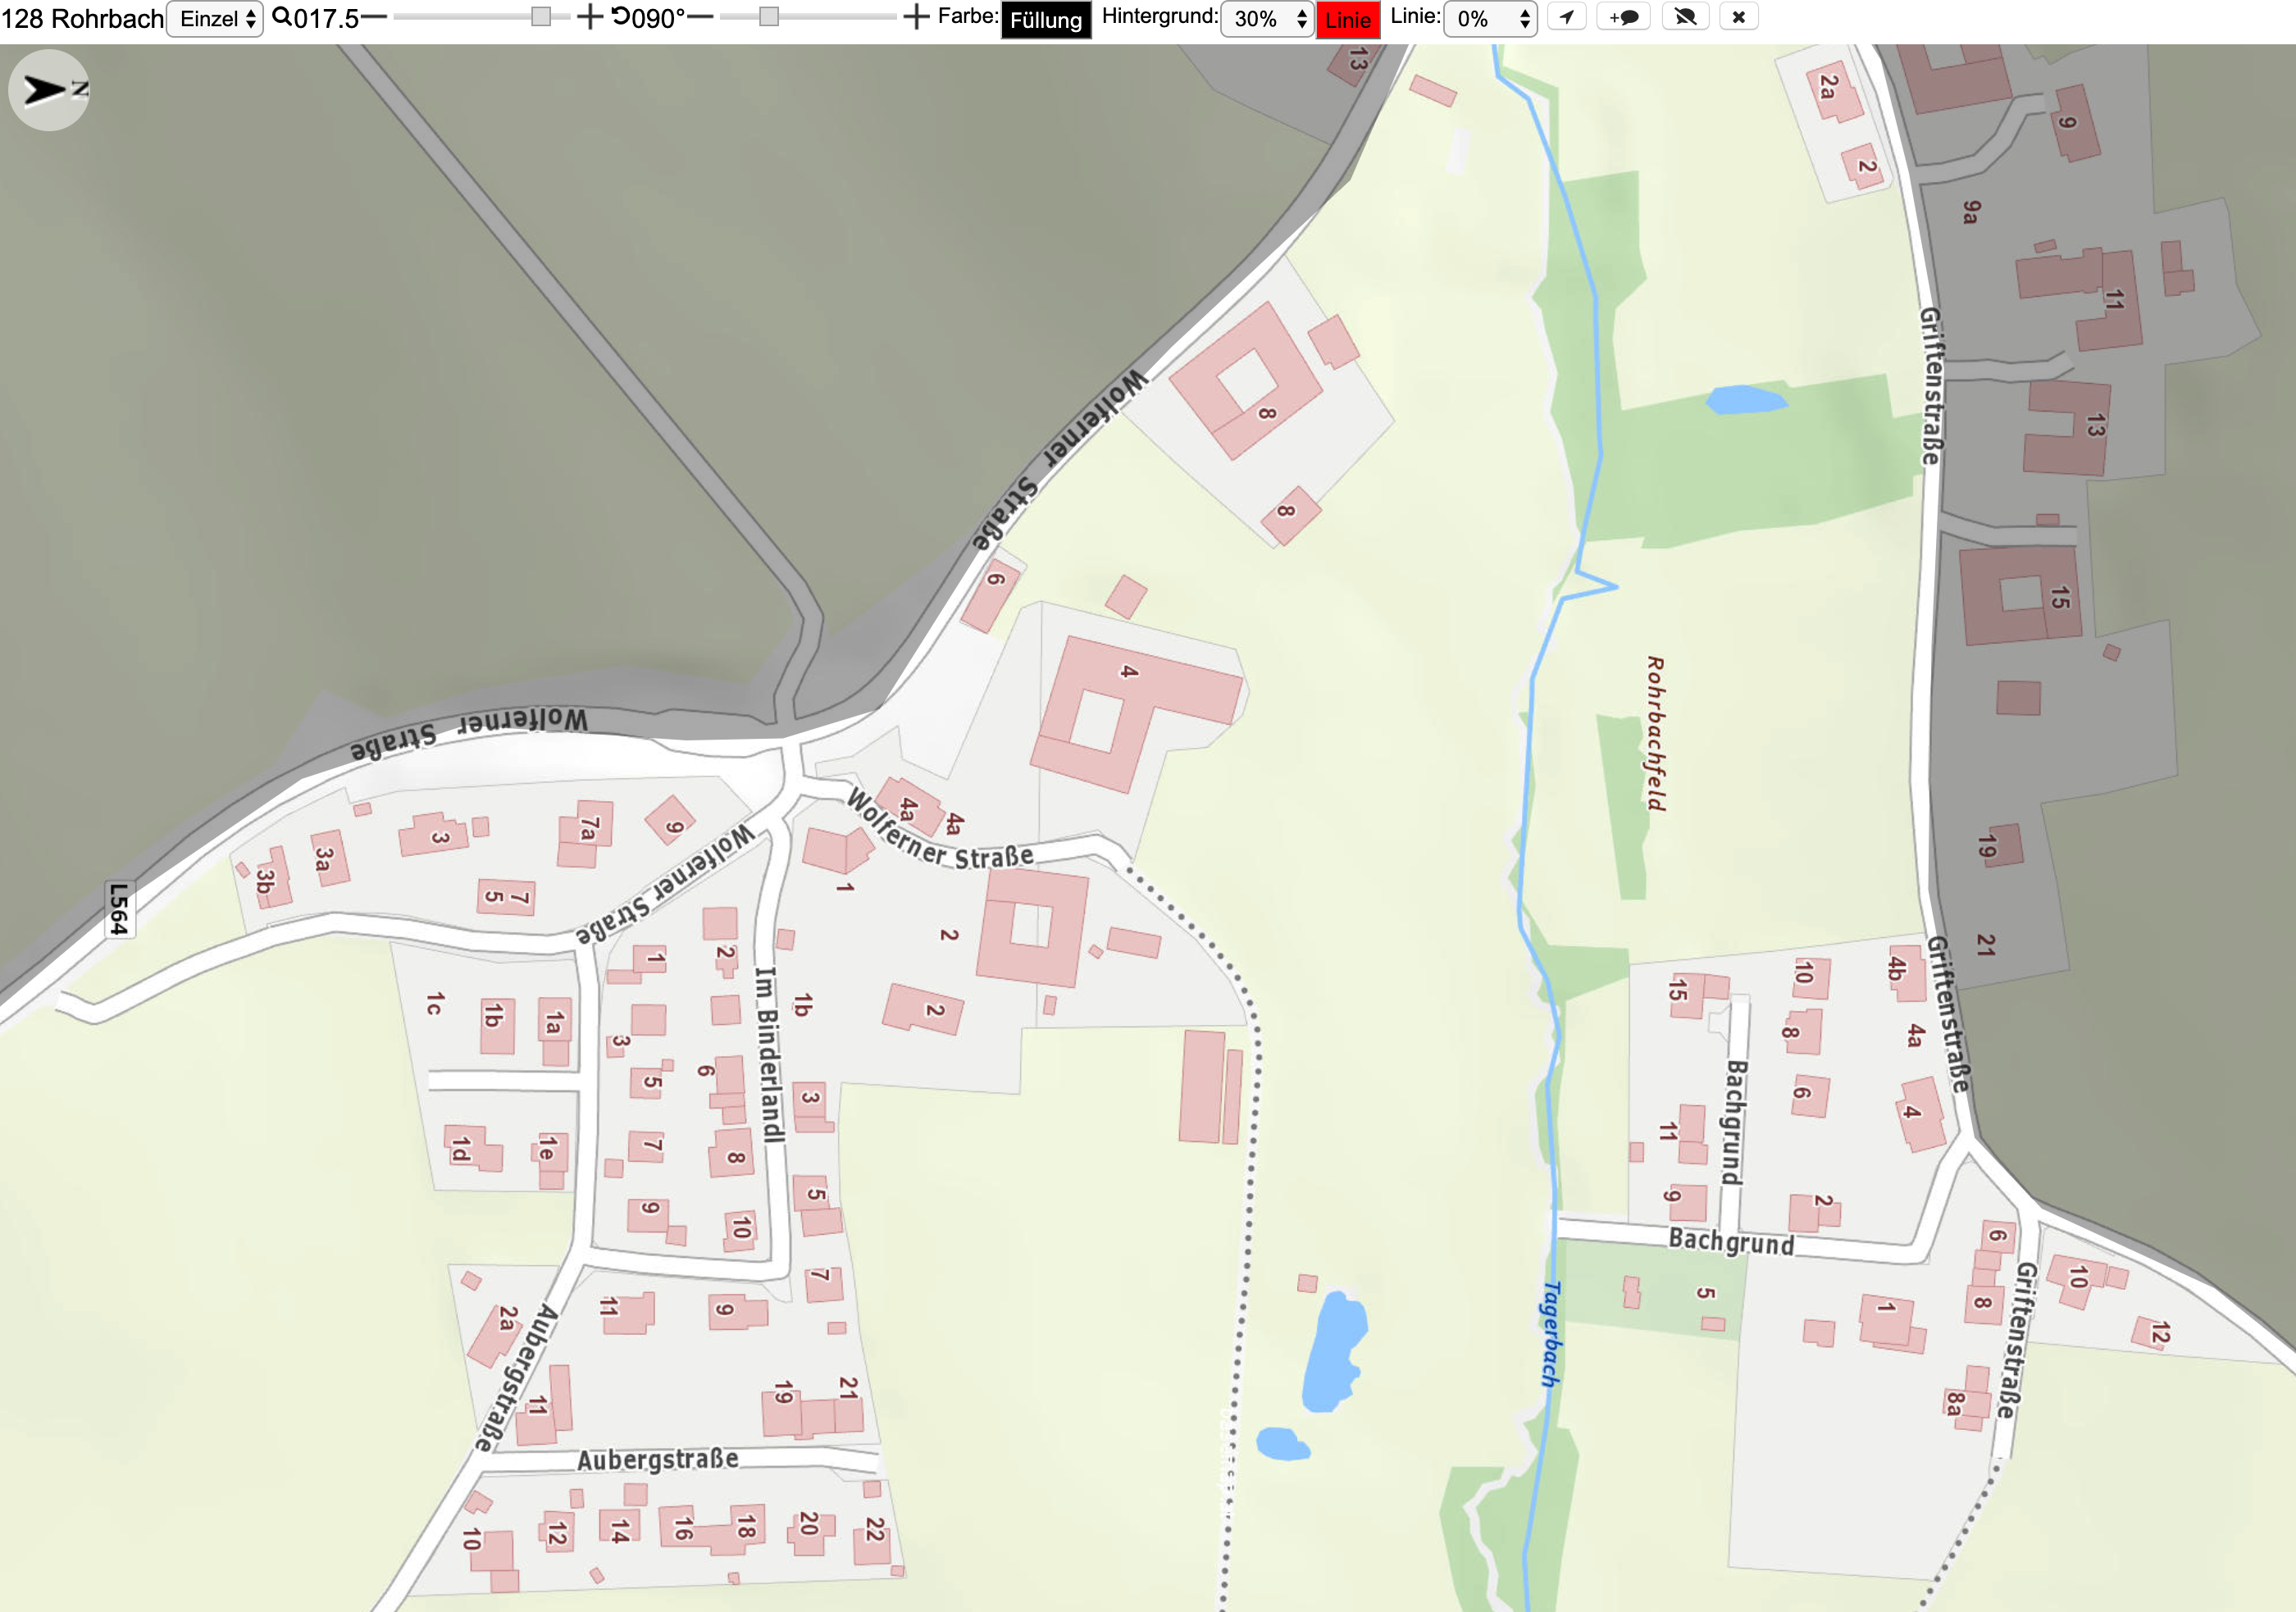Click the black Füllung color button
This screenshot has width=2296, height=1612.
coord(1046,20)
